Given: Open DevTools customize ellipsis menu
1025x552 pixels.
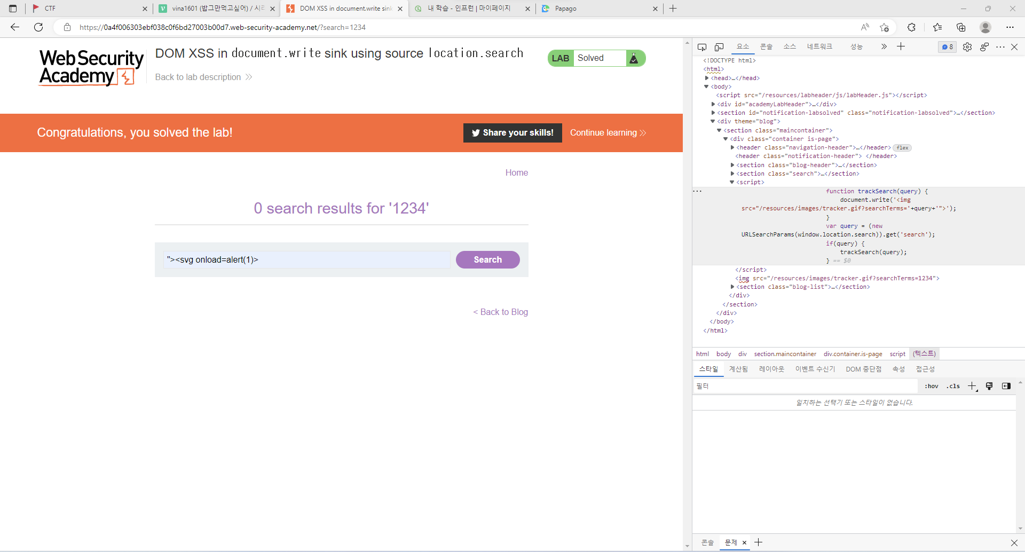Looking at the screenshot, I should point(1000,47).
